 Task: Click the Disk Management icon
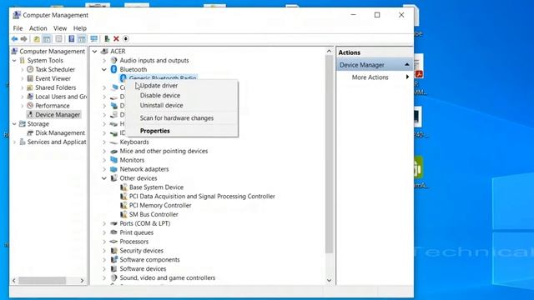[30, 133]
